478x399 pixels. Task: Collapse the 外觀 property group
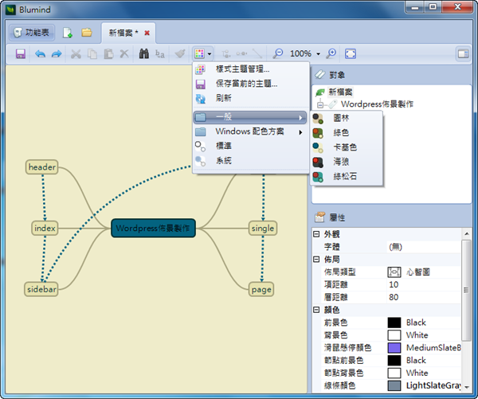coord(316,234)
